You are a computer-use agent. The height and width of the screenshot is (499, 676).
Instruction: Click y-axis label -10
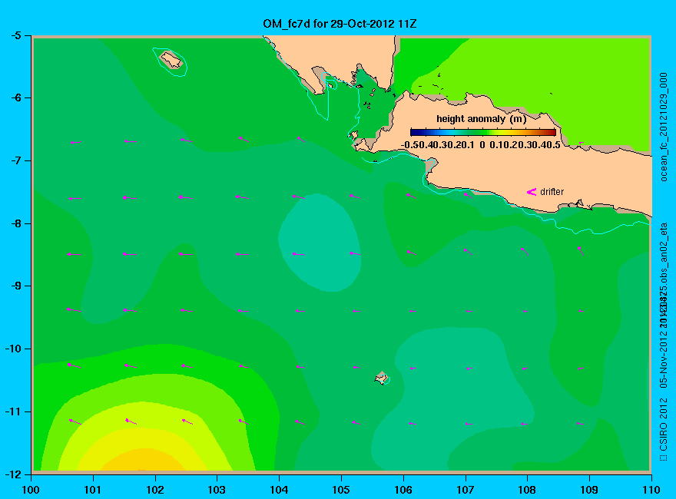point(13,349)
